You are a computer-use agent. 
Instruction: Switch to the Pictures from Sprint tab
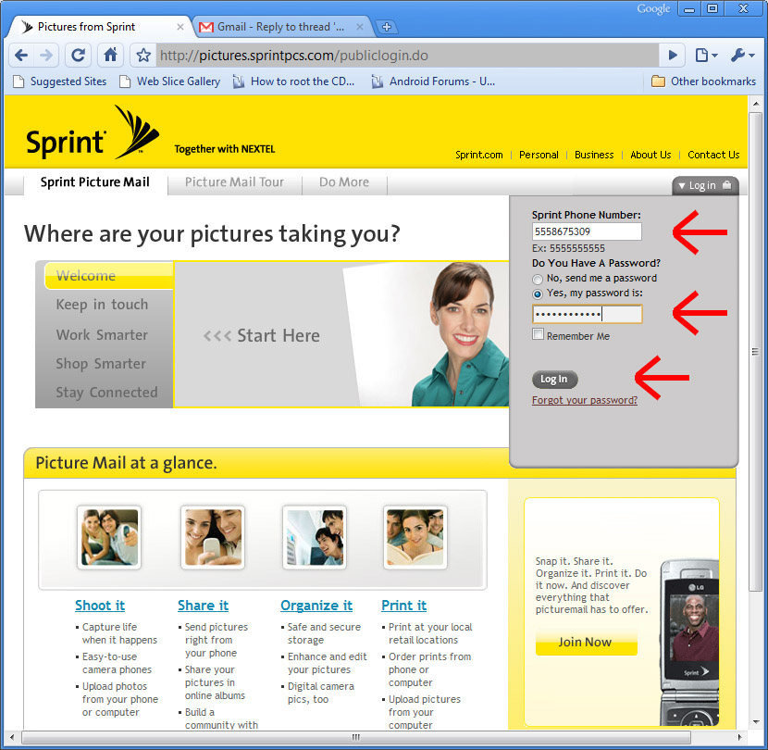point(96,27)
